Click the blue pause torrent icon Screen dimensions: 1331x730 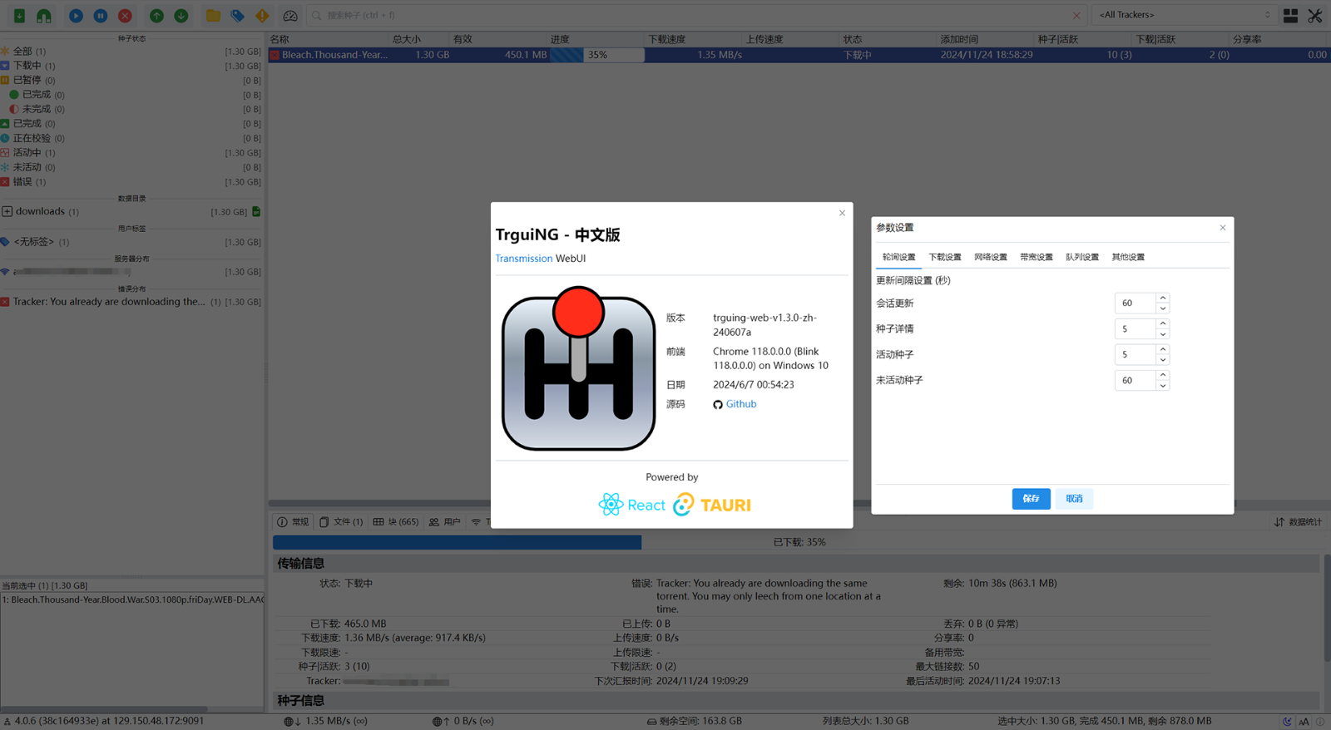(x=101, y=15)
